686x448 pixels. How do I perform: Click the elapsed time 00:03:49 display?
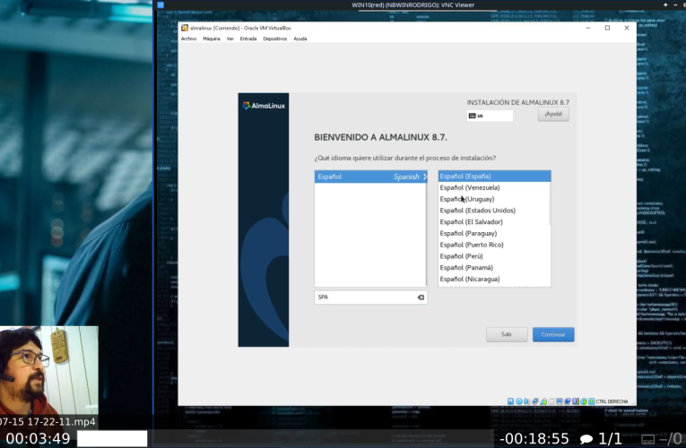point(38,438)
